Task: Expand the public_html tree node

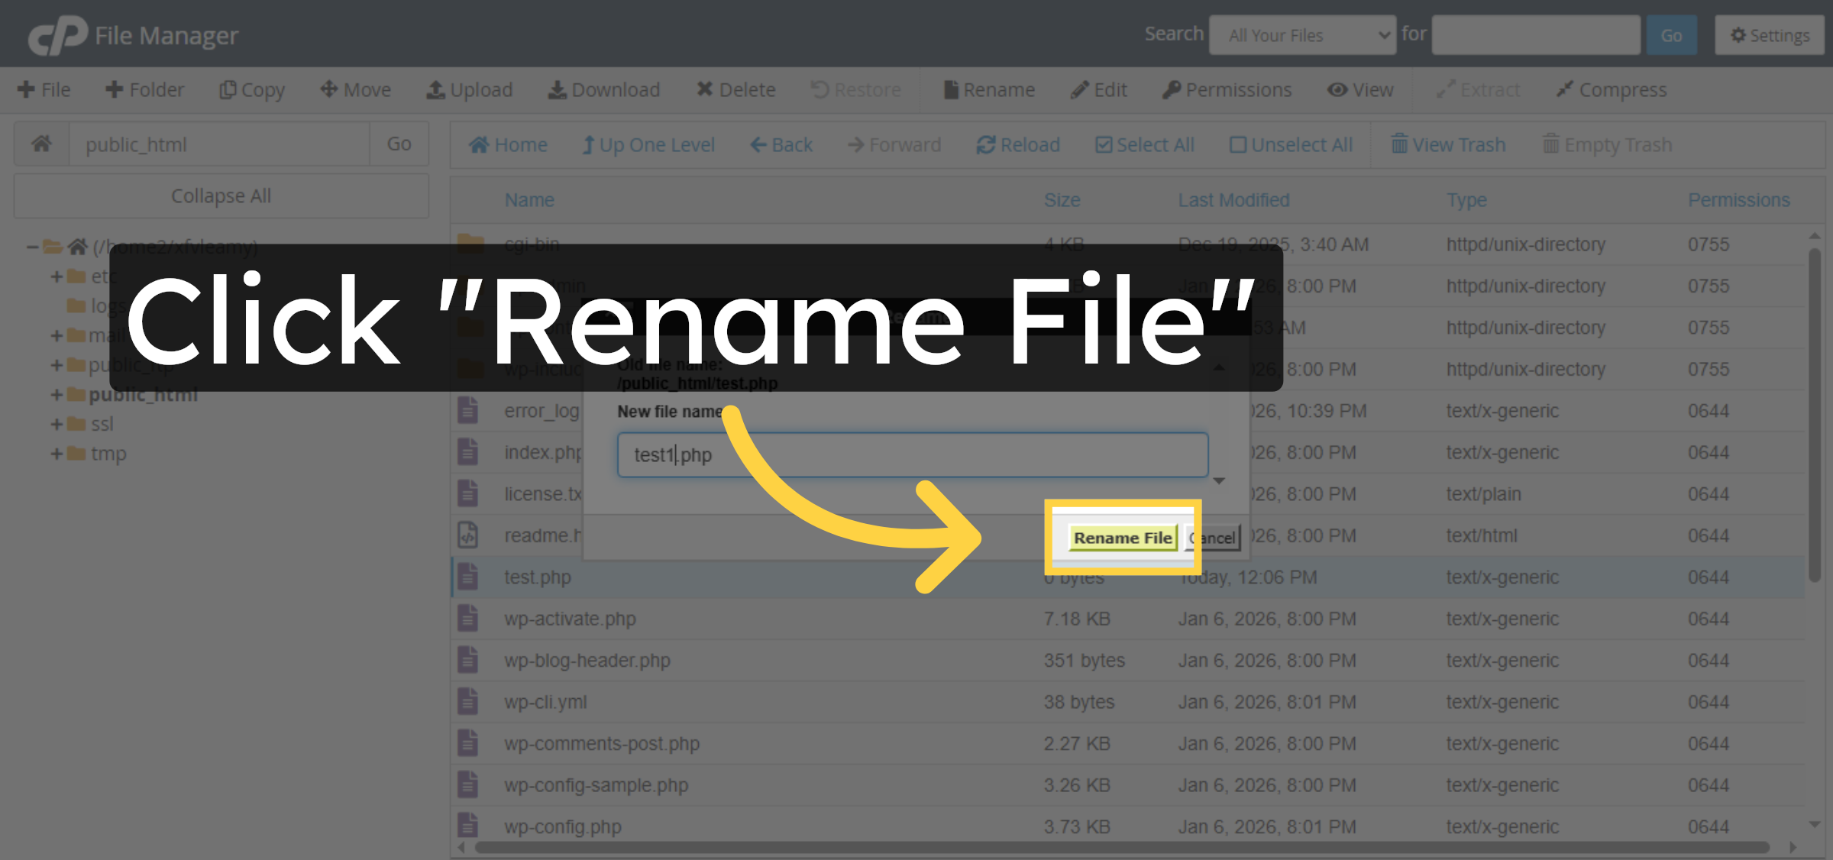Action: (x=56, y=394)
